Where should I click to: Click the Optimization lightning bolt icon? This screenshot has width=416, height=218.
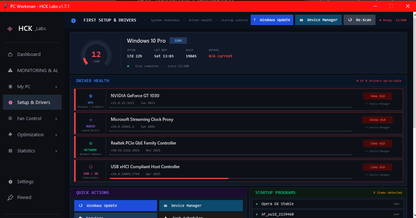click(10, 134)
